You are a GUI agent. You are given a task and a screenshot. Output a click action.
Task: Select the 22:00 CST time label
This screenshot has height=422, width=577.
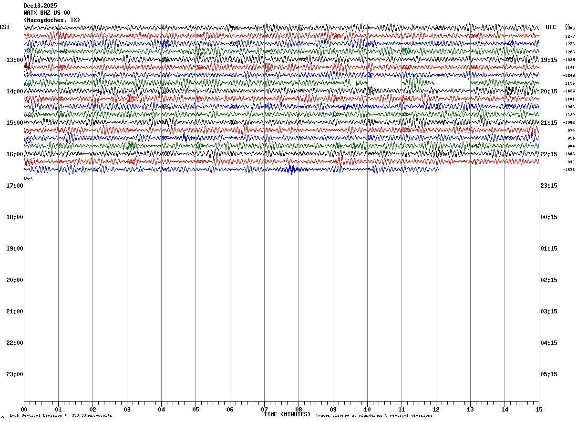click(15, 343)
